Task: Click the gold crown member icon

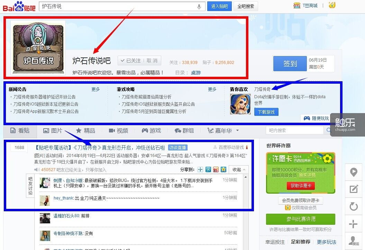Action: pos(332,5)
